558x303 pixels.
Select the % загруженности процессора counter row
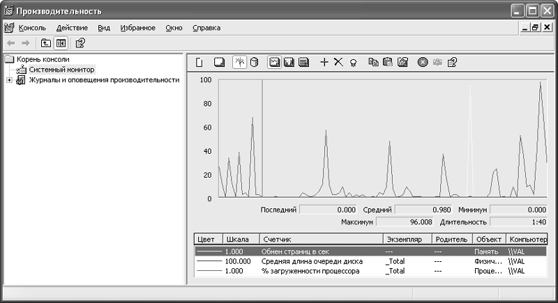(x=310, y=271)
